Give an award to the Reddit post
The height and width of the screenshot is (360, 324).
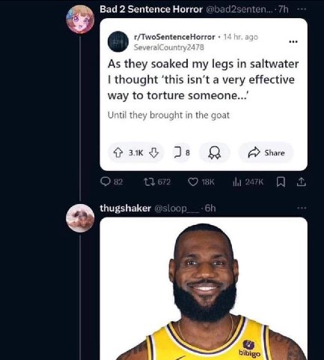pyautogui.click(x=215, y=153)
